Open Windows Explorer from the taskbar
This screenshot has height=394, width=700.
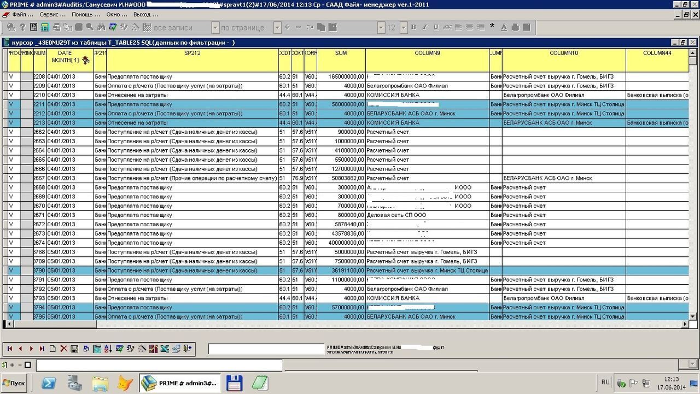[x=100, y=383]
